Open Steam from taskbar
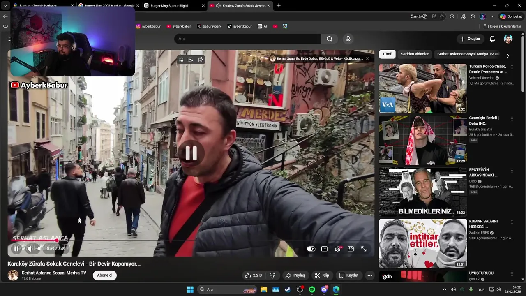The image size is (526, 296). tap(288, 289)
